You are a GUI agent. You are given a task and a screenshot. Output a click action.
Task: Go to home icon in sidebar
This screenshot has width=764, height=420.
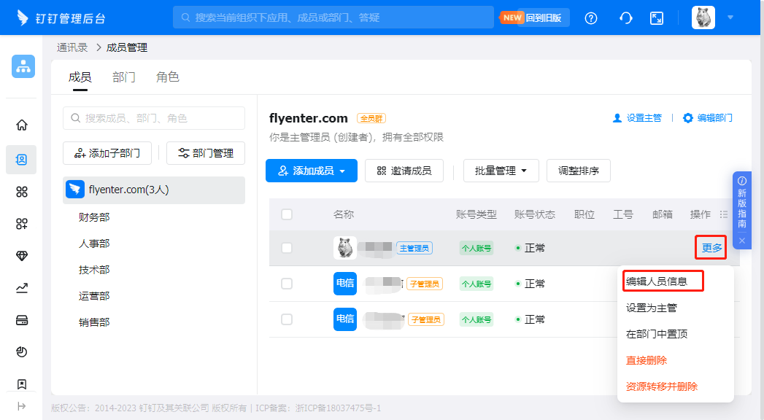pos(22,125)
